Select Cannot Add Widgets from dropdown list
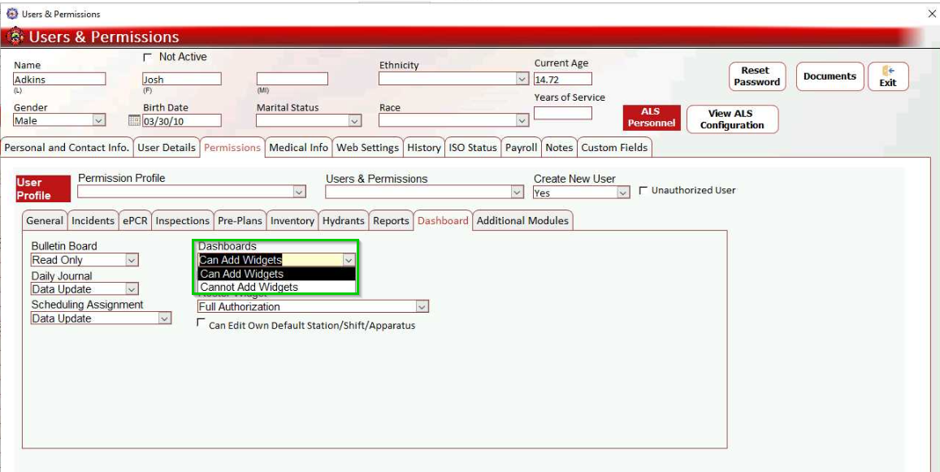This screenshot has height=472, width=940. point(249,287)
